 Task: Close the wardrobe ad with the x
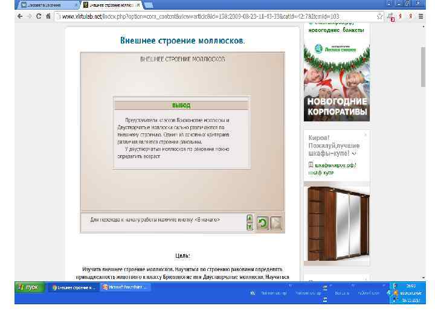pyautogui.click(x=366, y=135)
